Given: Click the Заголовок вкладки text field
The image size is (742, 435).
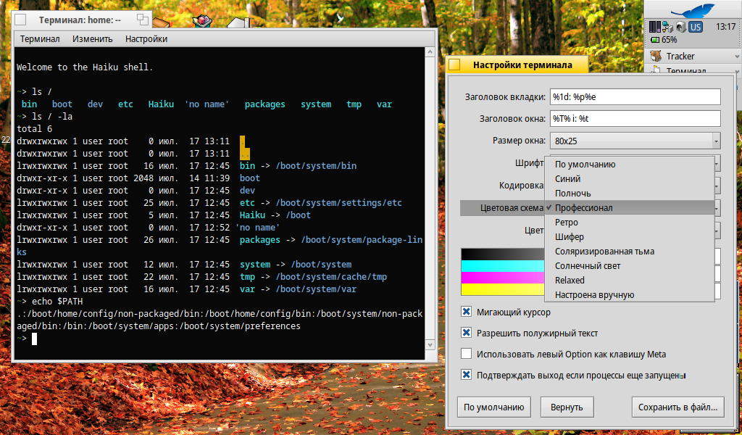Looking at the screenshot, I should [x=635, y=96].
